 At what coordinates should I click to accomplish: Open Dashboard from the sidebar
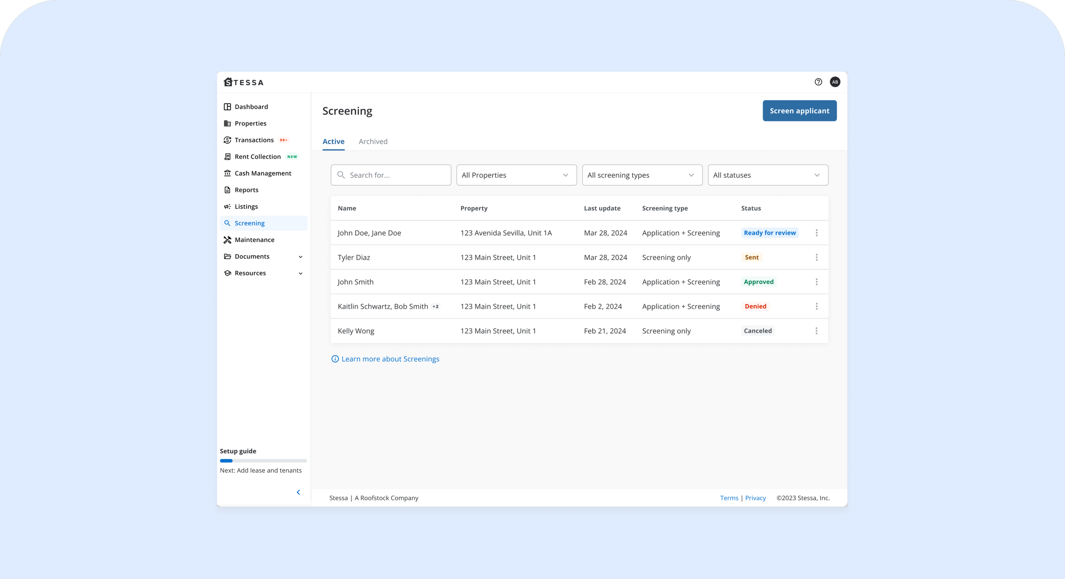coord(251,107)
